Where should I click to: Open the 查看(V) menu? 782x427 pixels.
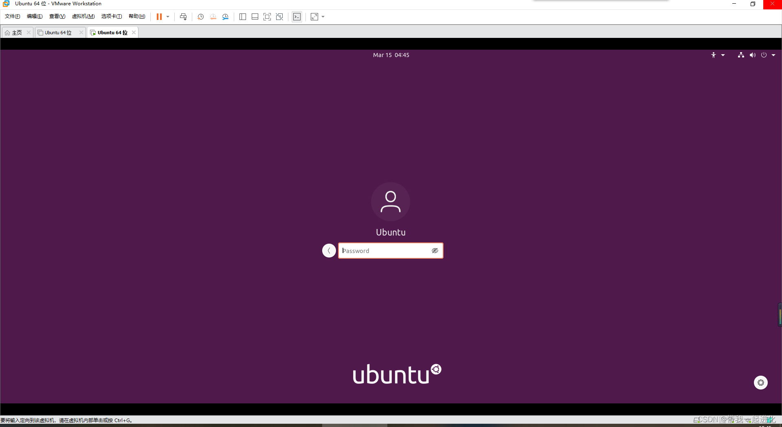click(x=57, y=16)
